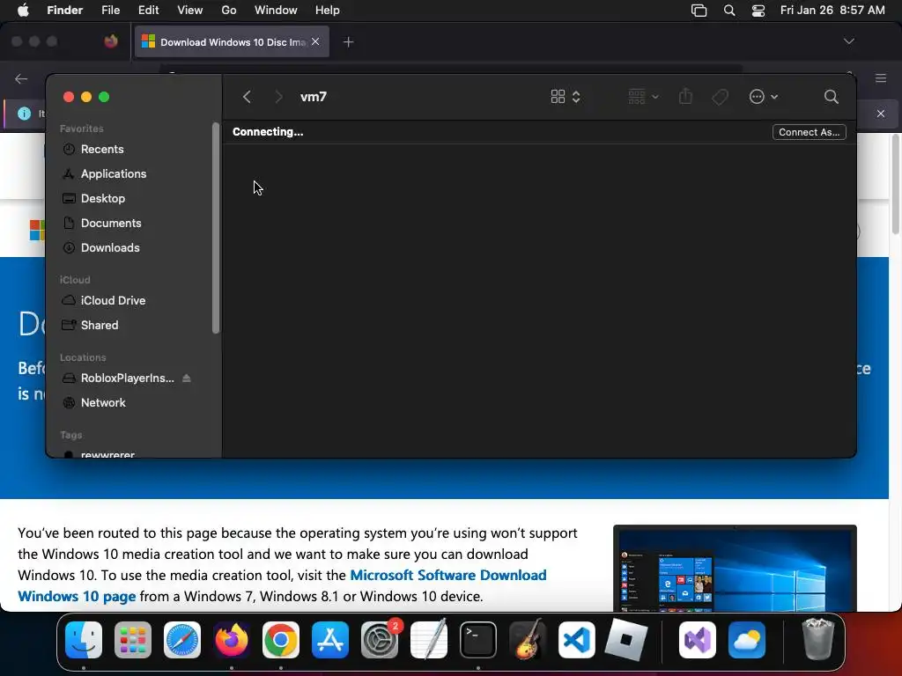Viewport: 902px width, 676px height.
Task: Click the notification bar info icon
Action: tap(24, 114)
